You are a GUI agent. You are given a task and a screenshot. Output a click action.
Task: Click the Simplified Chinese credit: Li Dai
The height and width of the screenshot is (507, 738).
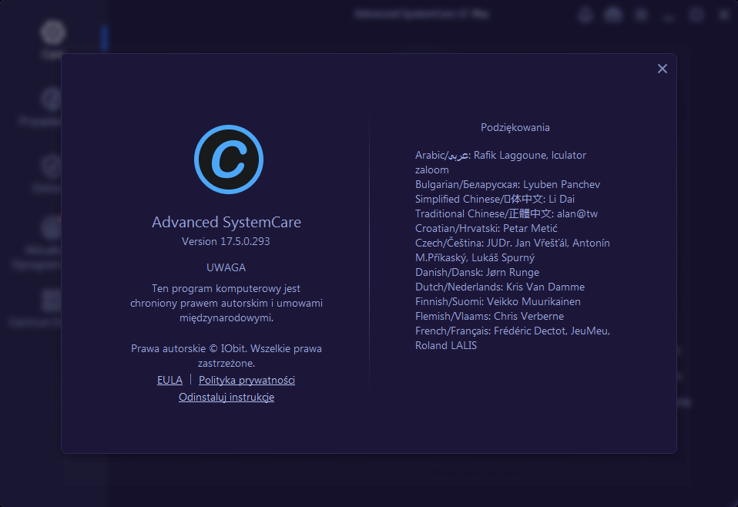pyautogui.click(x=495, y=199)
